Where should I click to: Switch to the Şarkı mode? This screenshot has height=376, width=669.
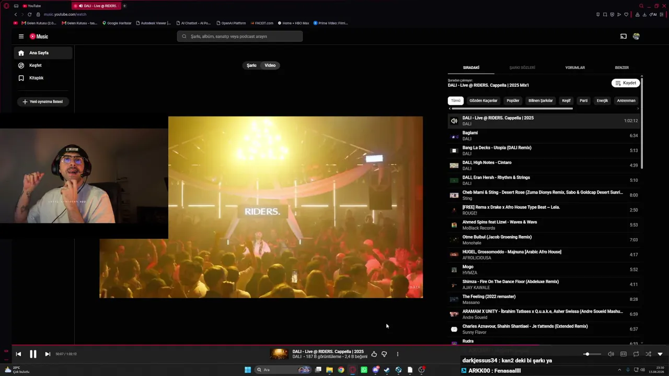(251, 65)
